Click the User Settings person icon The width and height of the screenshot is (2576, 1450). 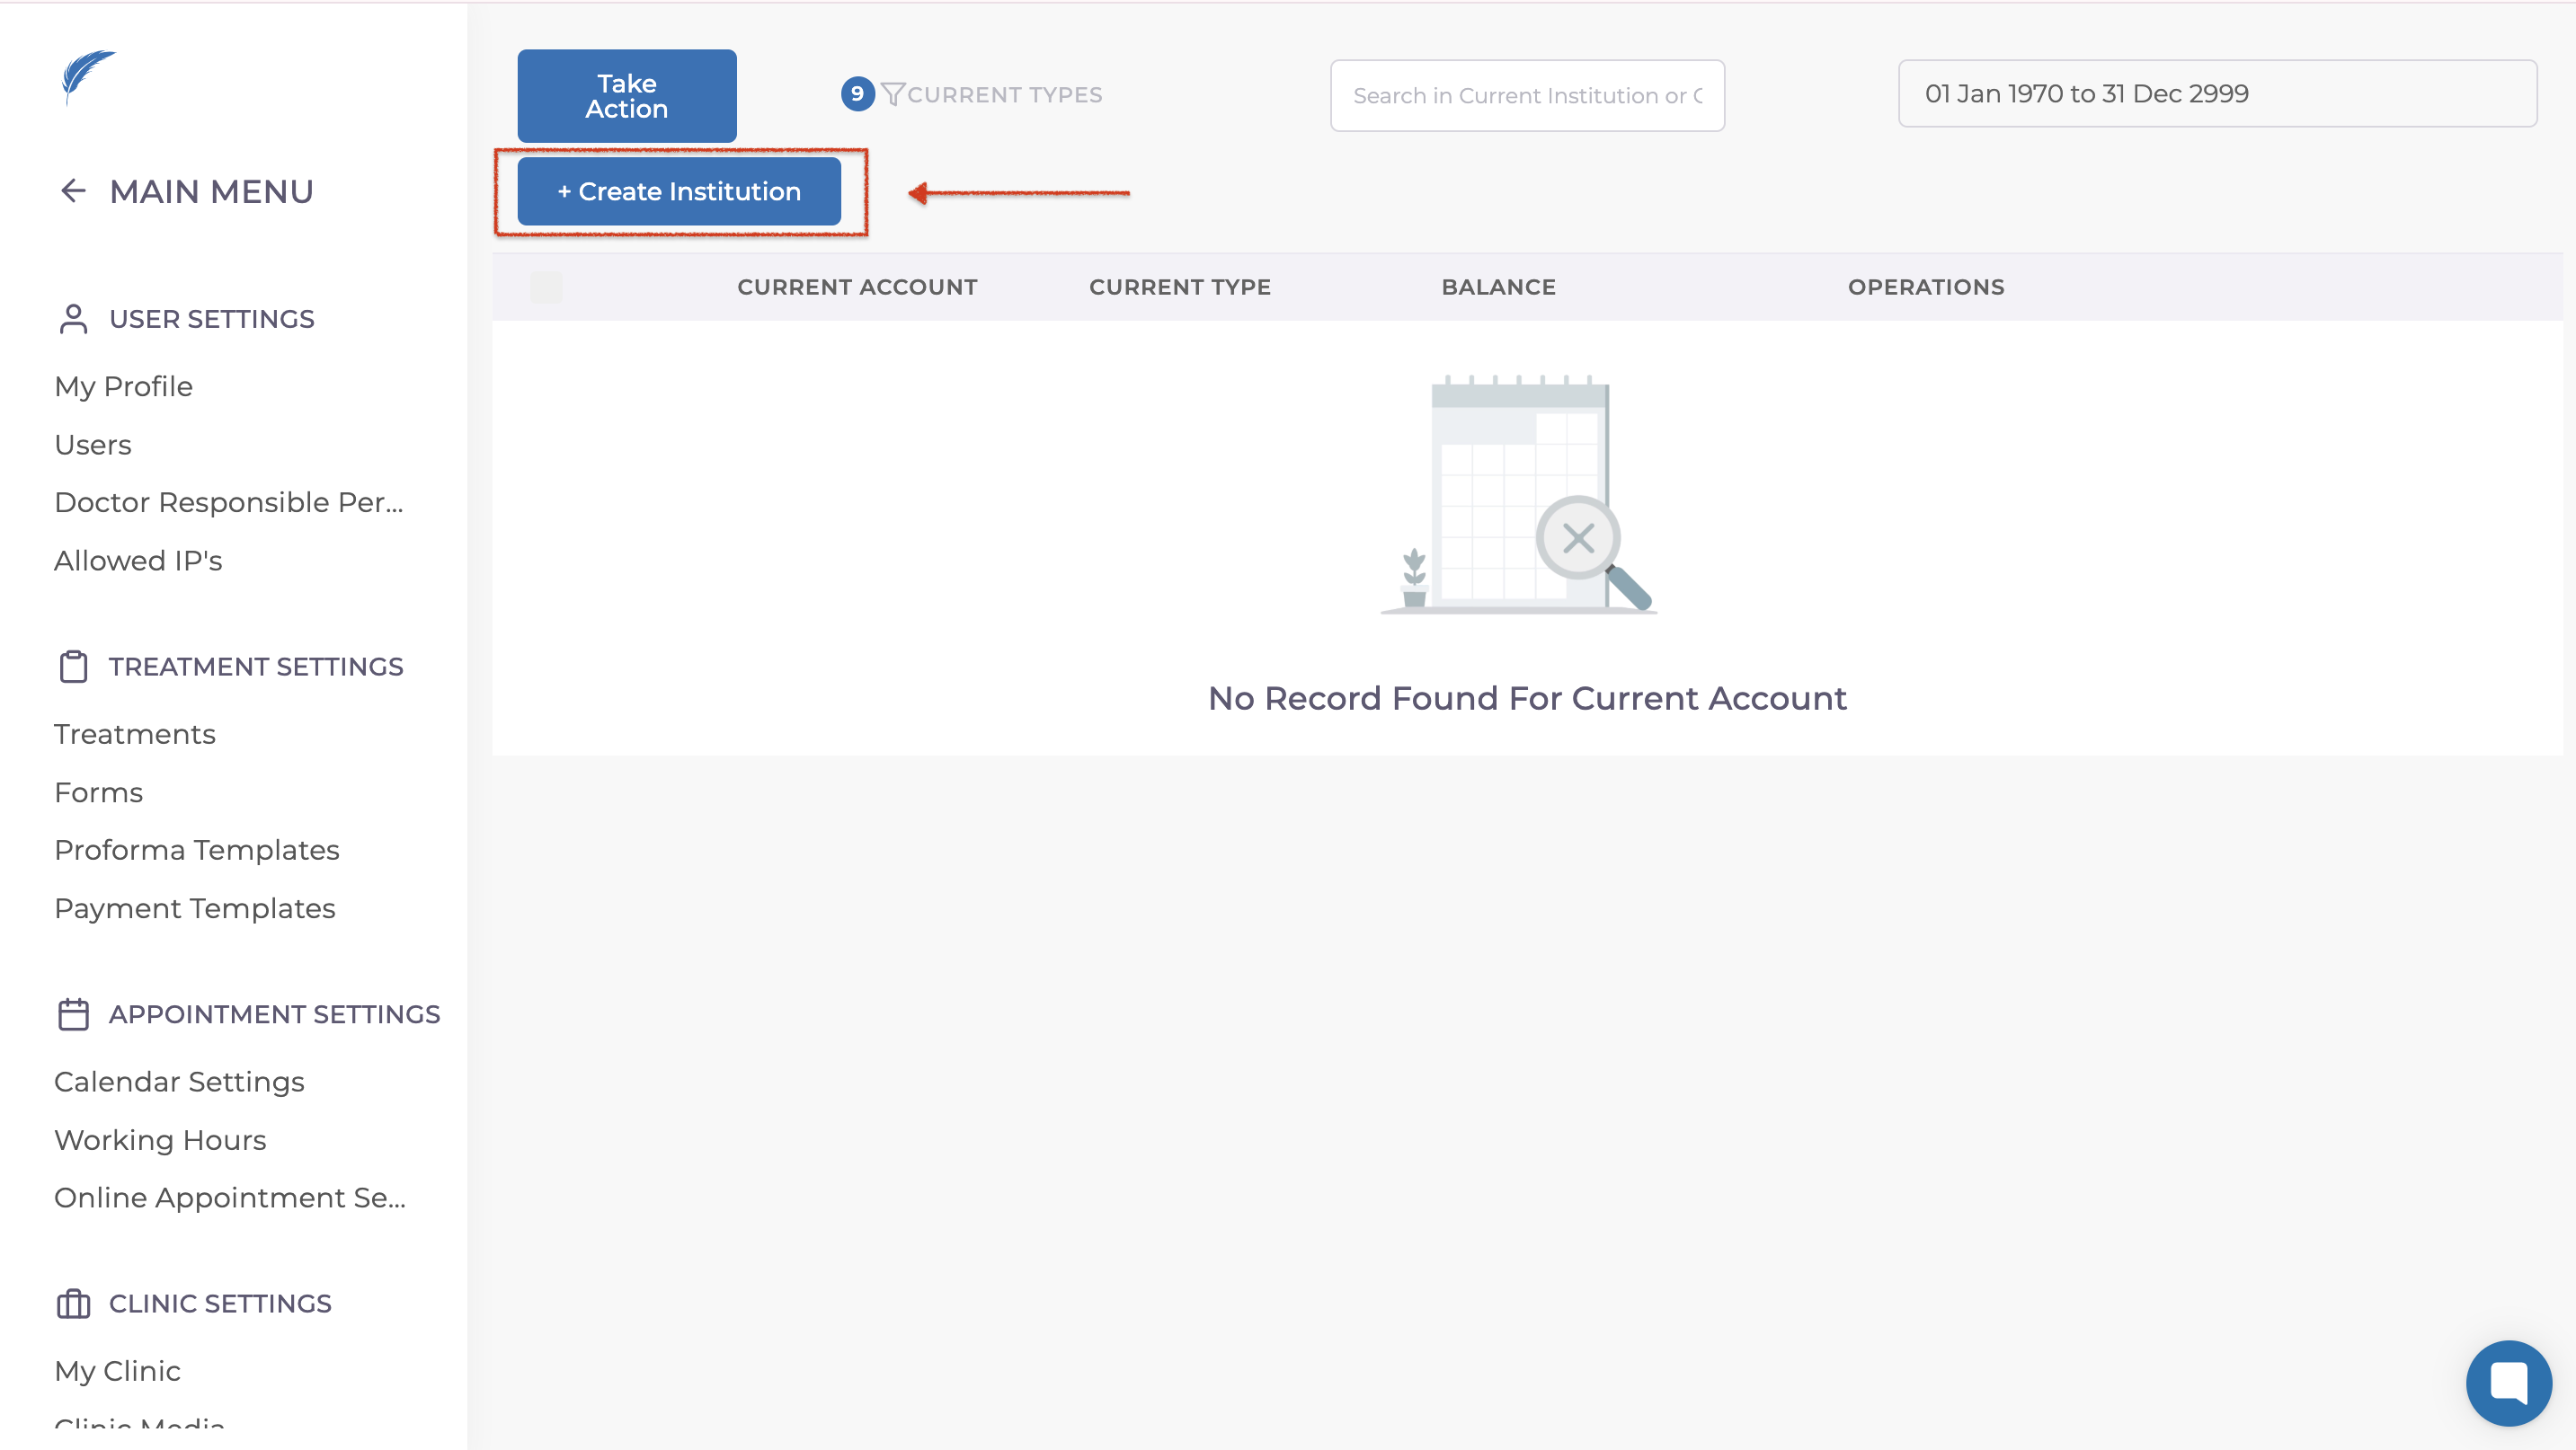tap(73, 319)
